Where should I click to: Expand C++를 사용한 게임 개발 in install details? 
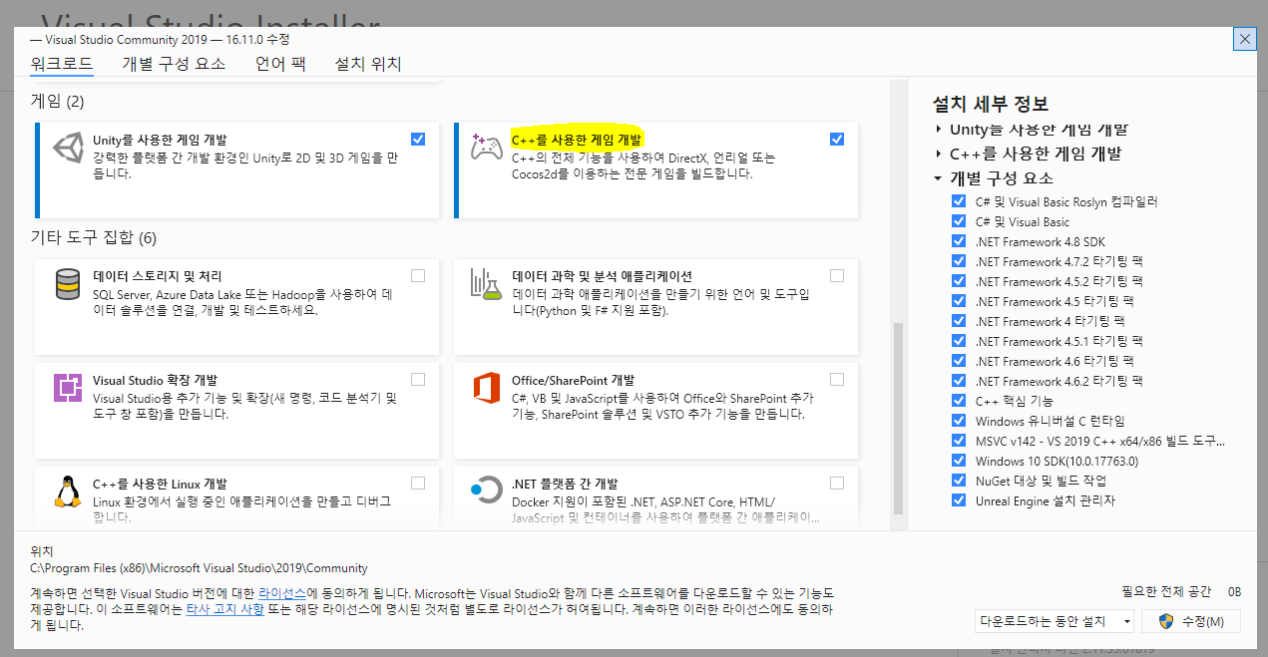tap(939, 154)
